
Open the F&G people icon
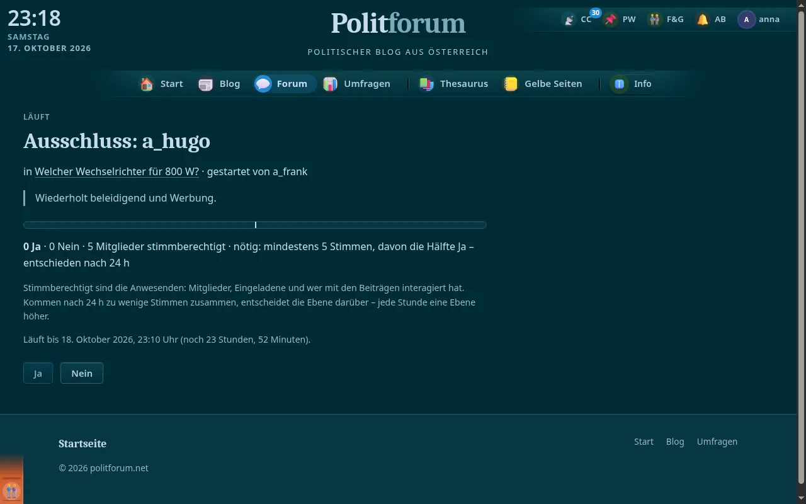coord(655,20)
